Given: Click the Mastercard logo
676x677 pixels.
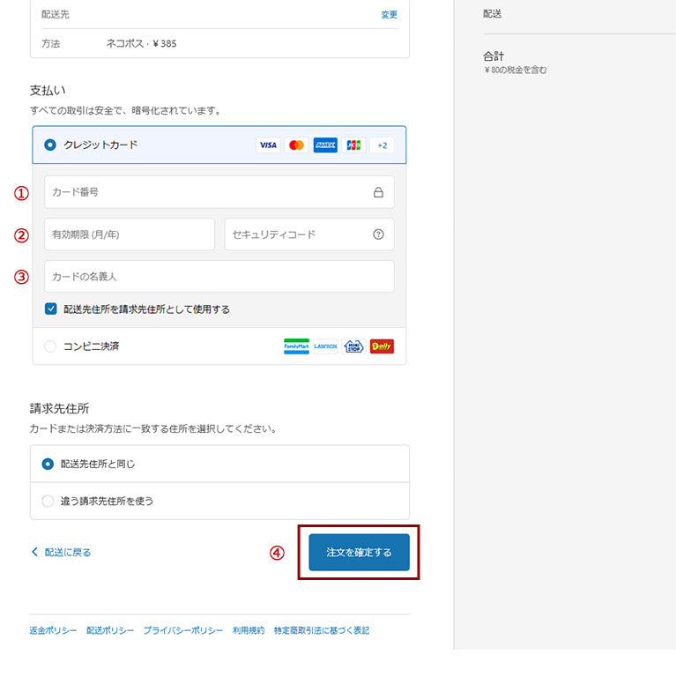Looking at the screenshot, I should (296, 145).
